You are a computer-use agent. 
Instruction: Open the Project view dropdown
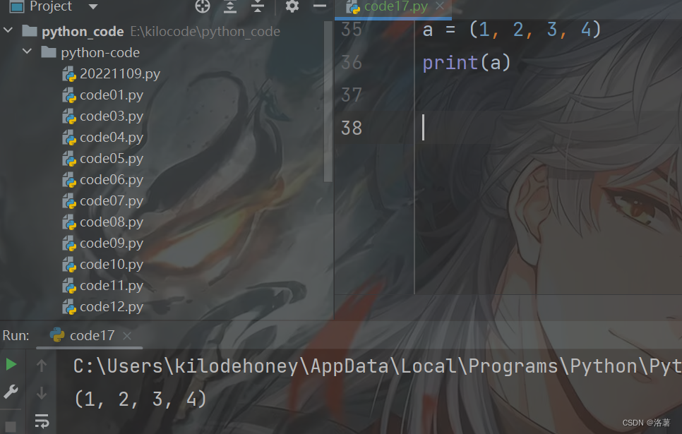93,6
